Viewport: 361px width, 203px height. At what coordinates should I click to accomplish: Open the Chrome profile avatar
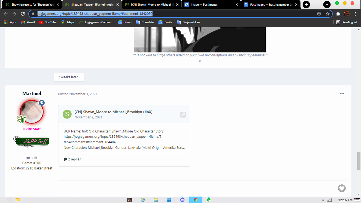click(x=347, y=14)
